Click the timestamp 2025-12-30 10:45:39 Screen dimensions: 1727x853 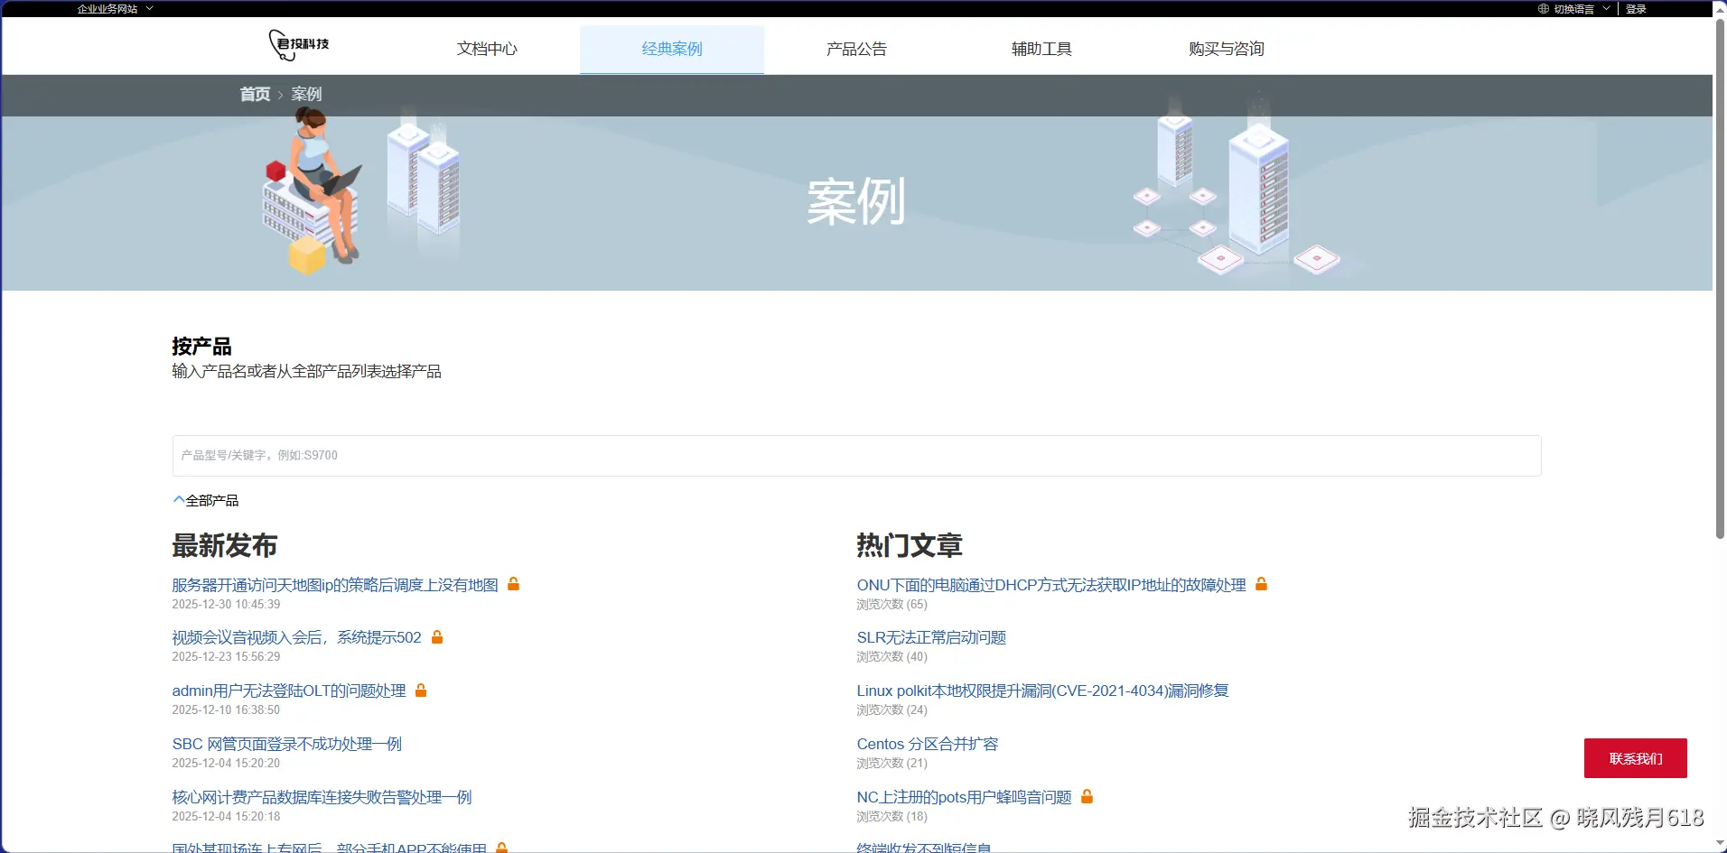(x=227, y=605)
